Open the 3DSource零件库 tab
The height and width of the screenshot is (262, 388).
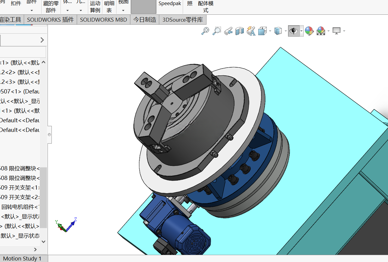point(183,20)
